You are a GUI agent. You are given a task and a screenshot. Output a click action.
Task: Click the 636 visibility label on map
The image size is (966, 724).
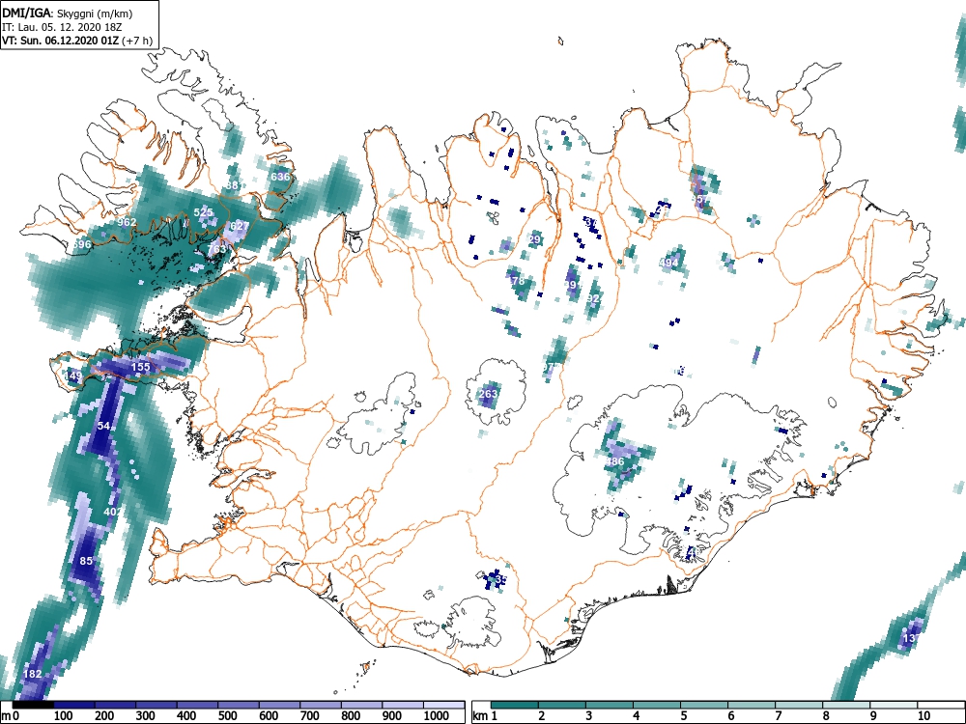(280, 177)
